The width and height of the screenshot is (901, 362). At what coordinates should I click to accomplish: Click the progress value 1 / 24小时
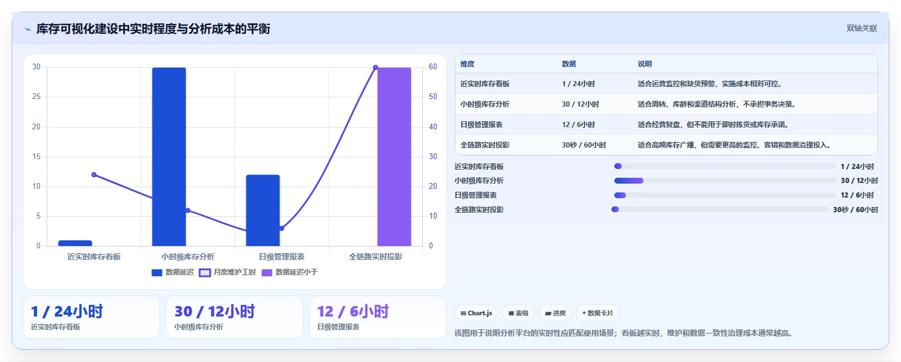pos(857,166)
